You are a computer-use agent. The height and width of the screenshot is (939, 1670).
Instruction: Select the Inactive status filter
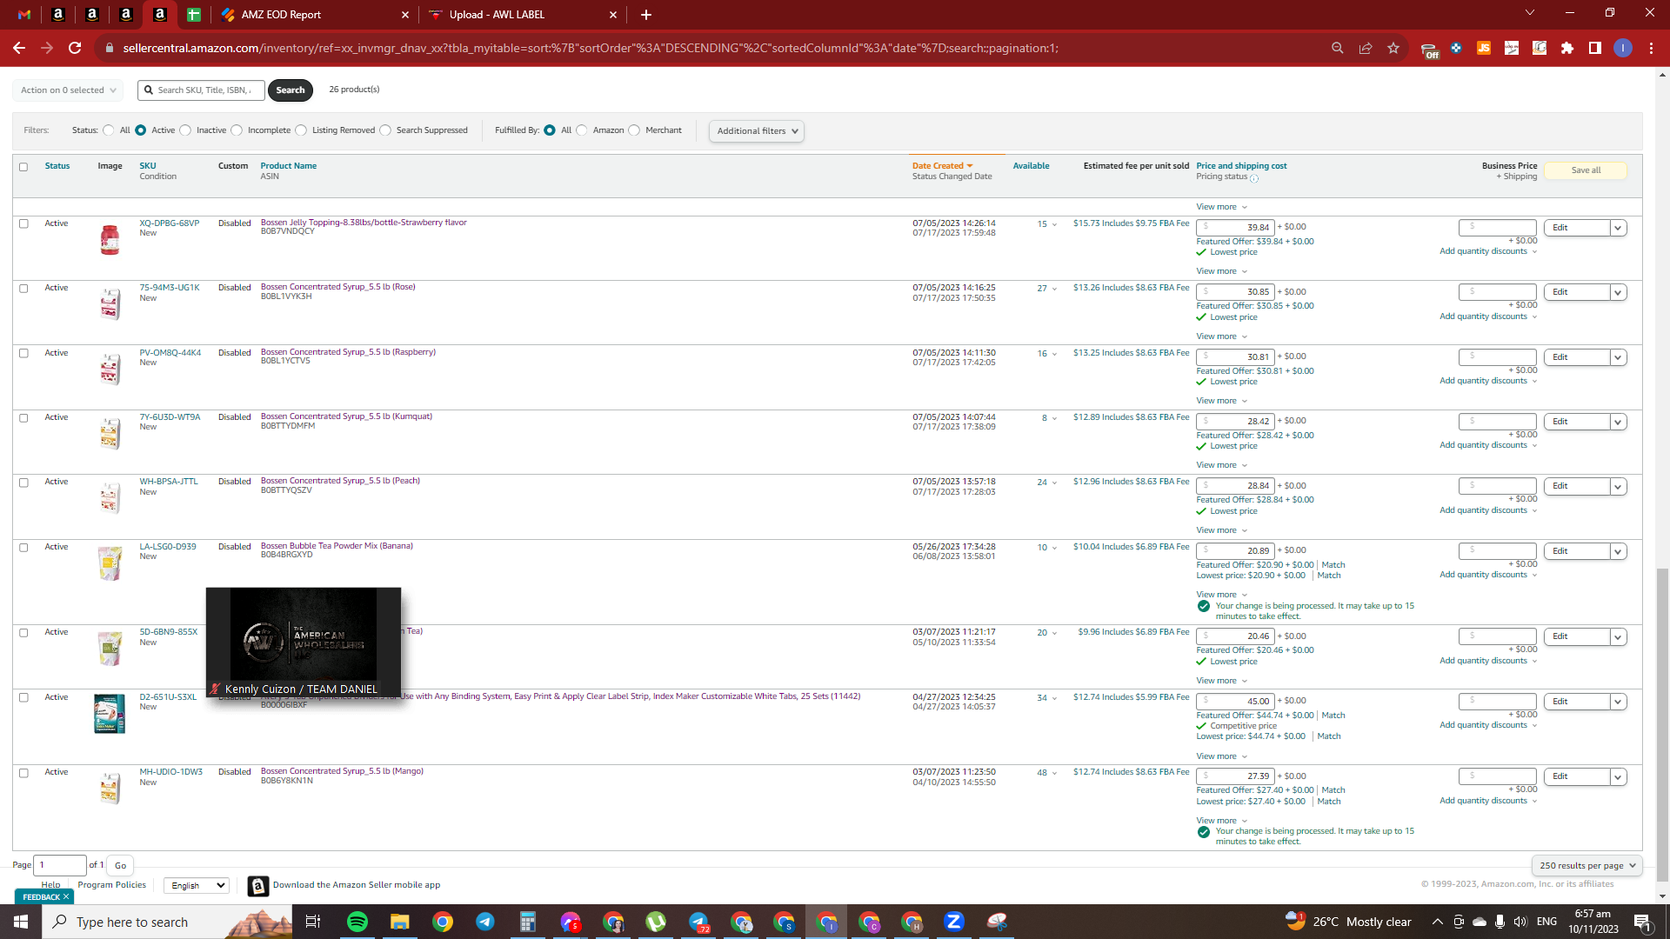[185, 130]
